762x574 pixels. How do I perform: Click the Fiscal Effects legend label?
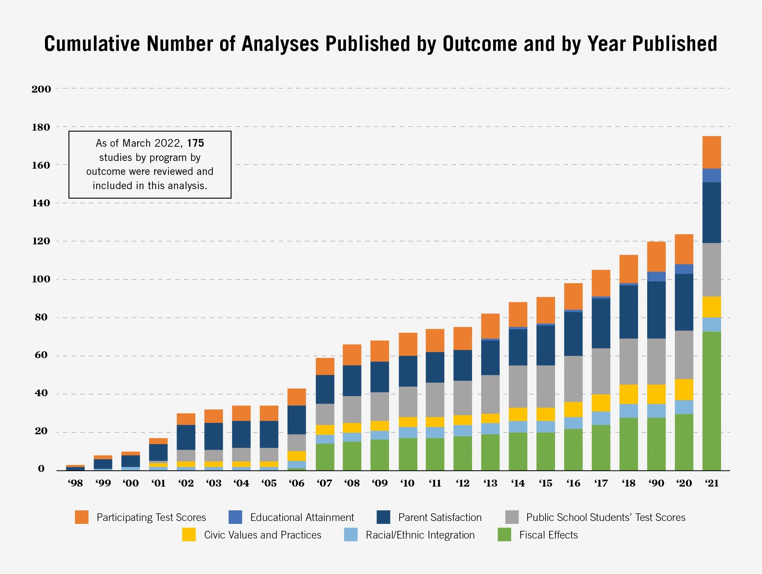pyautogui.click(x=548, y=535)
